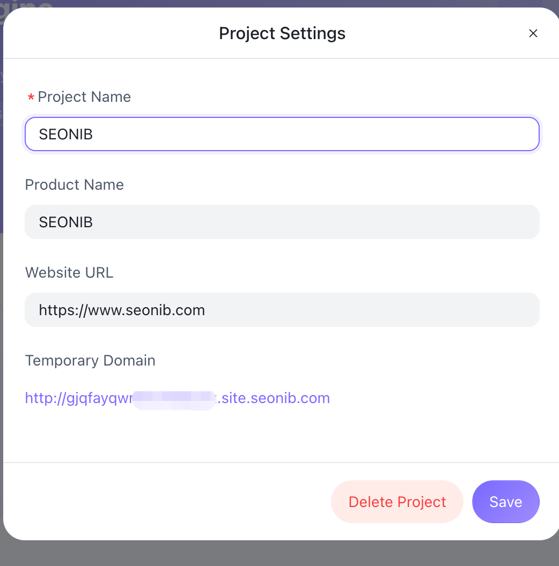This screenshot has height=566, width=559.
Task: Save the project settings
Action: point(505,502)
